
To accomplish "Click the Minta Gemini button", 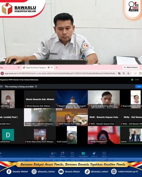I will point(131,67).
